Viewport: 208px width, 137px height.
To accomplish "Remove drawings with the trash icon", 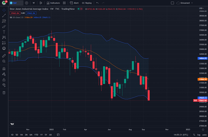I will pos(4,92).
